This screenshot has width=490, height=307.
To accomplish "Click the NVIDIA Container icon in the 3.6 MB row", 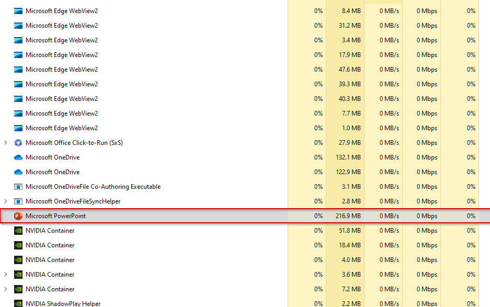I will (x=18, y=275).
